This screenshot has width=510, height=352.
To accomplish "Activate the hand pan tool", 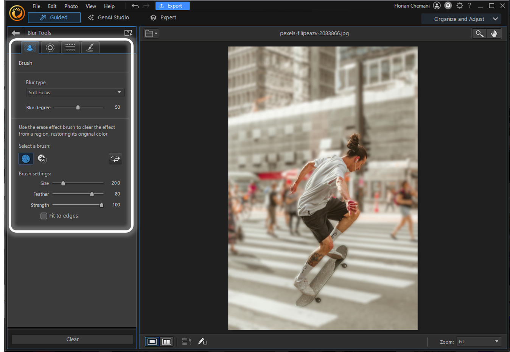I will [494, 33].
